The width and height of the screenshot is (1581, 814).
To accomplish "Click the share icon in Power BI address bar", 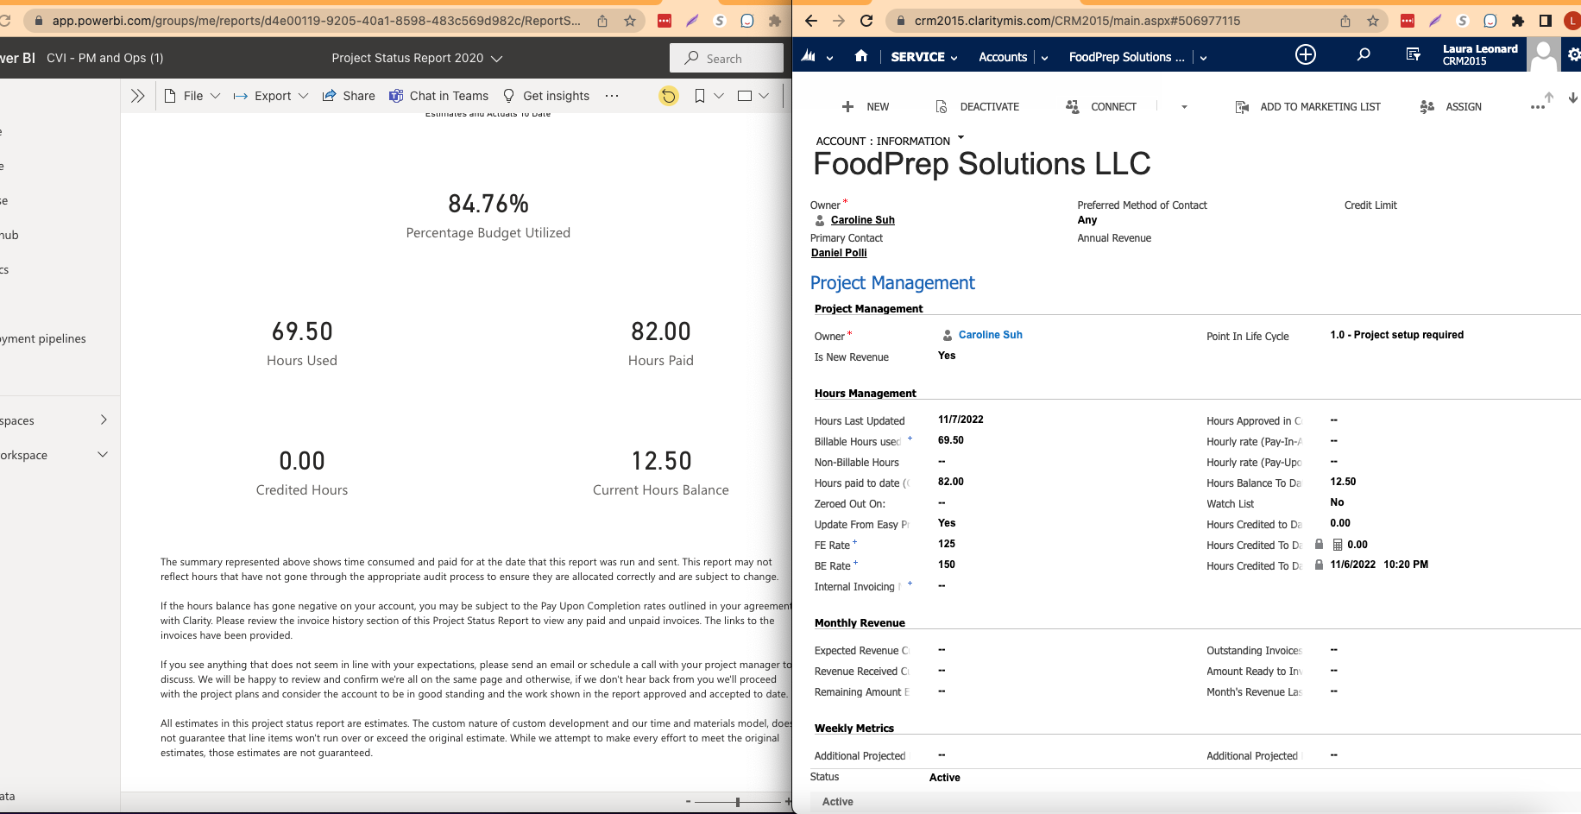I will point(602,21).
